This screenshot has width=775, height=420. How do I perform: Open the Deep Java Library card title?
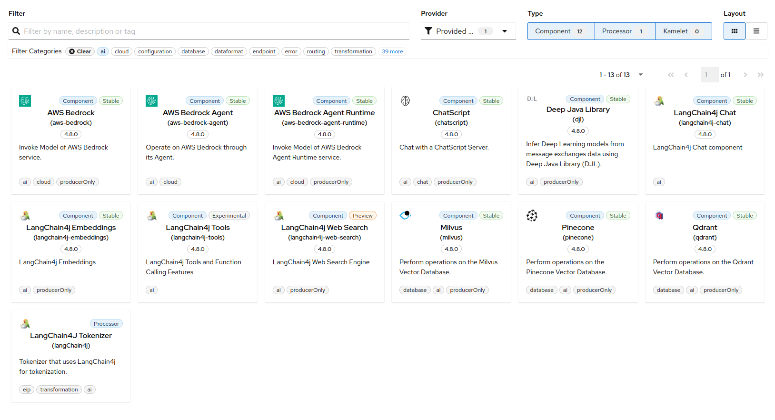[578, 110]
